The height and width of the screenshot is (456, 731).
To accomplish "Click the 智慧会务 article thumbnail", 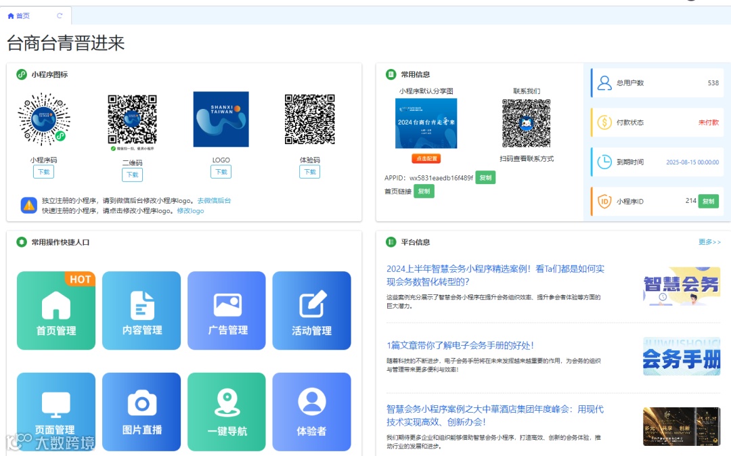I will [x=682, y=286].
